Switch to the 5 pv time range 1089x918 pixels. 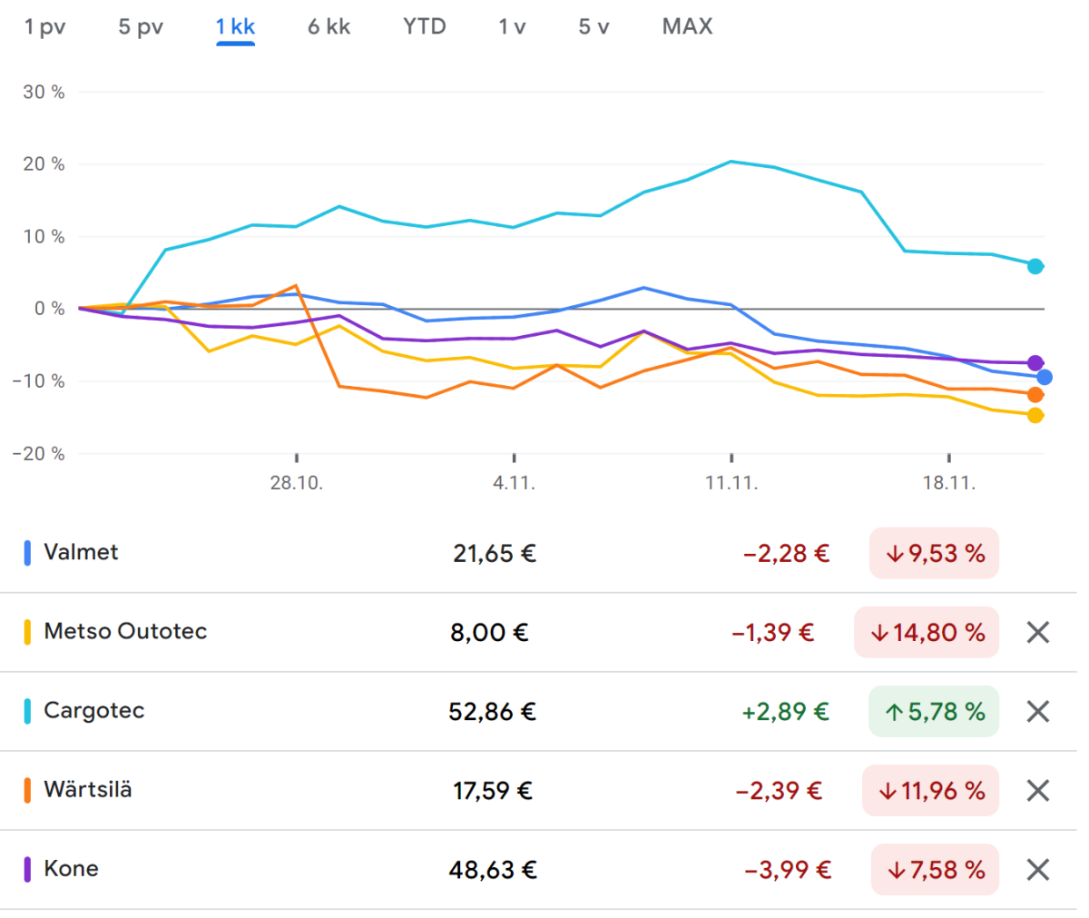[141, 27]
